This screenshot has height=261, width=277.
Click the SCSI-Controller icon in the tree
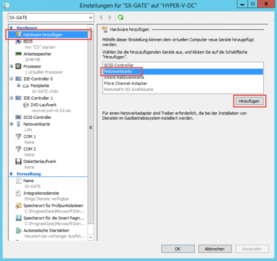pyautogui.click(x=18, y=117)
